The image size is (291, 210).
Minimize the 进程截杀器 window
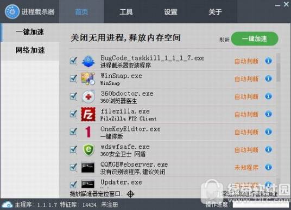(277, 5)
